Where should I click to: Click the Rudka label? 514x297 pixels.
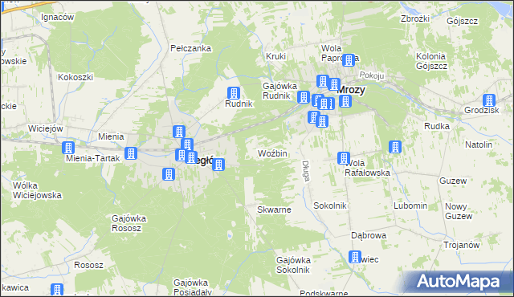point(437,126)
